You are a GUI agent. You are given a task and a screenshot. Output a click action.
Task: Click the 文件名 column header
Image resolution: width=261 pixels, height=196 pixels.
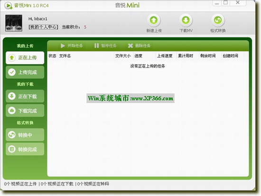point(86,56)
